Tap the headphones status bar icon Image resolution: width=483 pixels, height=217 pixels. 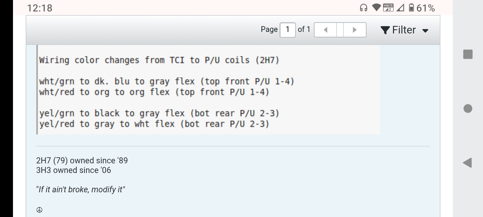(363, 8)
